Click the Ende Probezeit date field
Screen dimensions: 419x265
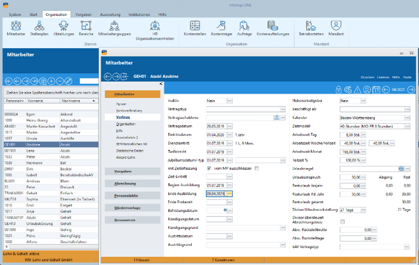[216, 202]
